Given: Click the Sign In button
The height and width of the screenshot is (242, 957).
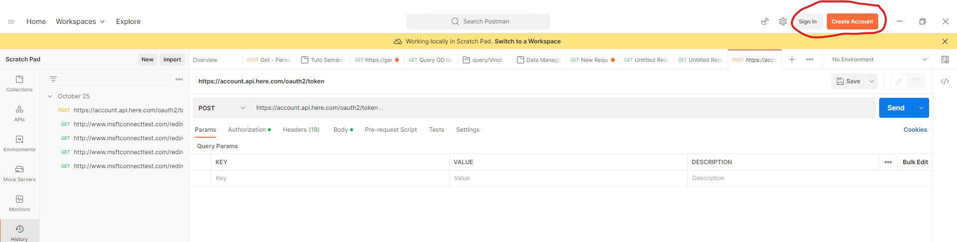Looking at the screenshot, I should [x=807, y=21].
